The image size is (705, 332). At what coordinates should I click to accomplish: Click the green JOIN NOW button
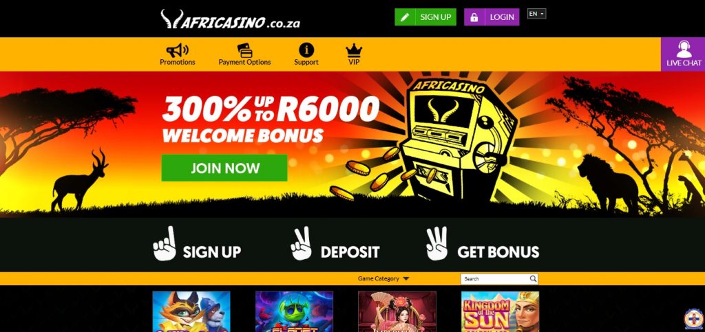tap(224, 168)
